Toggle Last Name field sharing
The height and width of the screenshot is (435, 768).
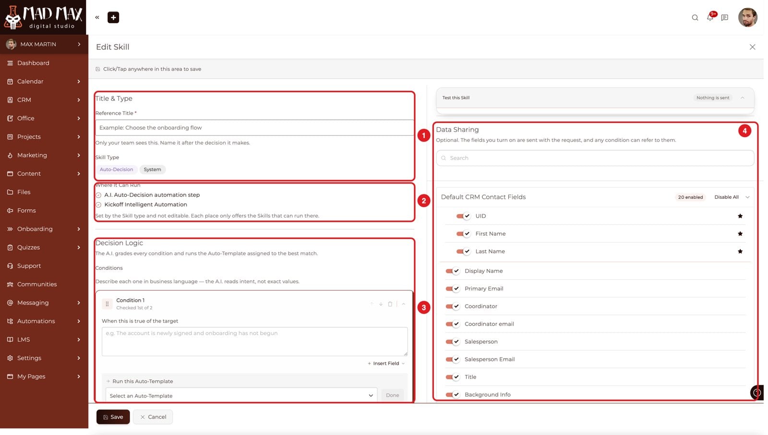click(x=463, y=252)
